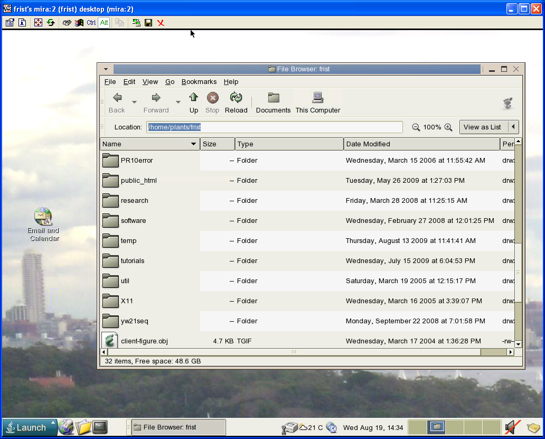
Task: Sort by the Date Modified column
Action: tap(421, 144)
